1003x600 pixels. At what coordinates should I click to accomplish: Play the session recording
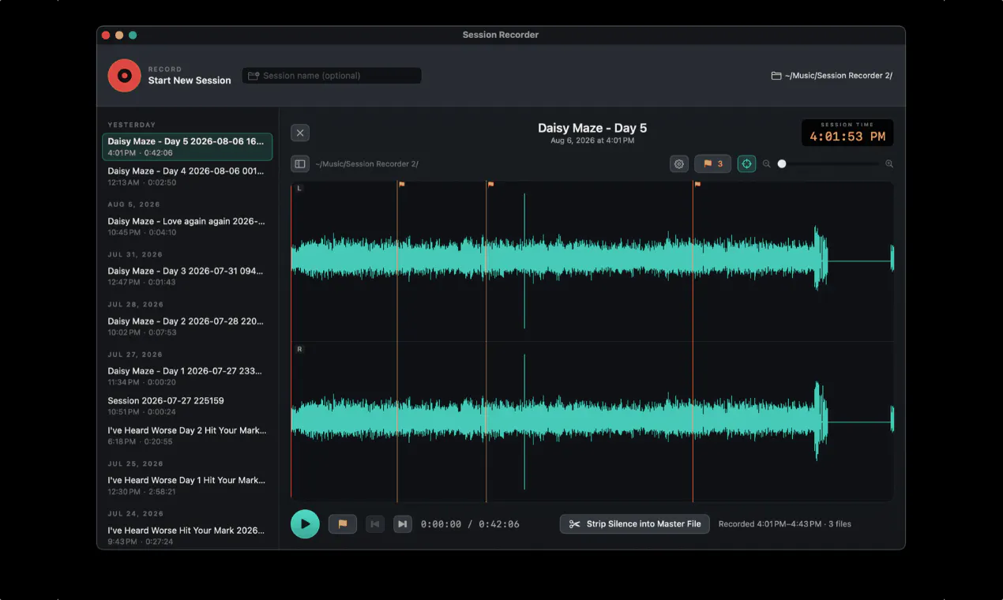pyautogui.click(x=305, y=524)
